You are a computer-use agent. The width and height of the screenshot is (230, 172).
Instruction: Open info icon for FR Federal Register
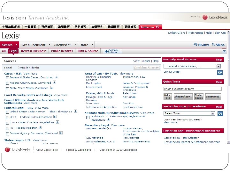pos(40,127)
